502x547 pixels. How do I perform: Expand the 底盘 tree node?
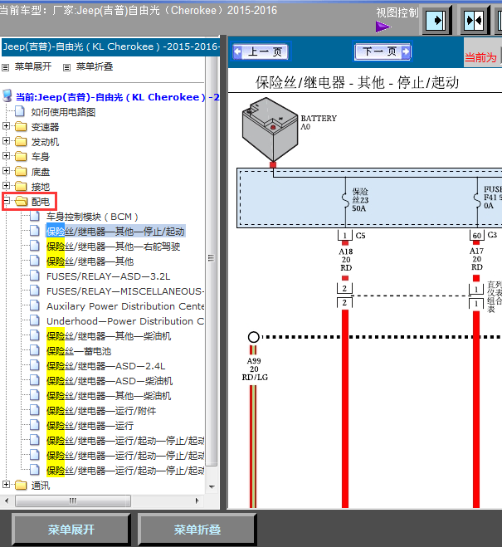click(x=6, y=171)
